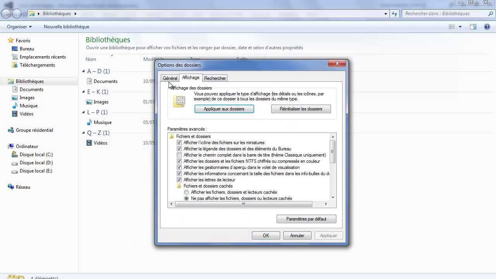Switch to the Rechercher tab

pyautogui.click(x=215, y=78)
